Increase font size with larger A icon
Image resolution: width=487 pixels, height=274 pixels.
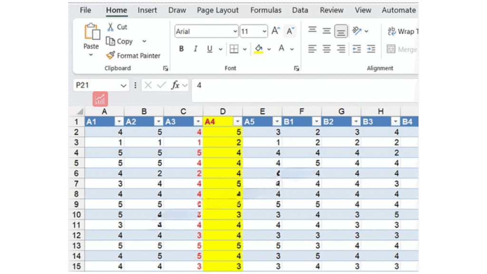275,31
